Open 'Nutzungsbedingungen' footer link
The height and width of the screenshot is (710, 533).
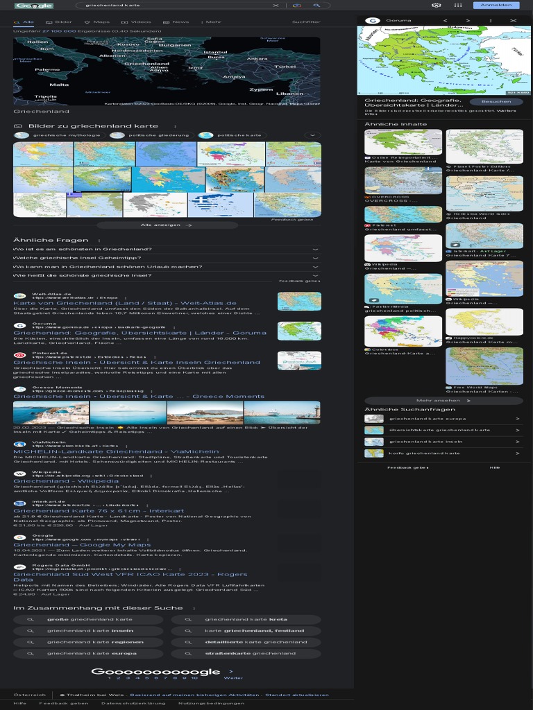coord(211,703)
